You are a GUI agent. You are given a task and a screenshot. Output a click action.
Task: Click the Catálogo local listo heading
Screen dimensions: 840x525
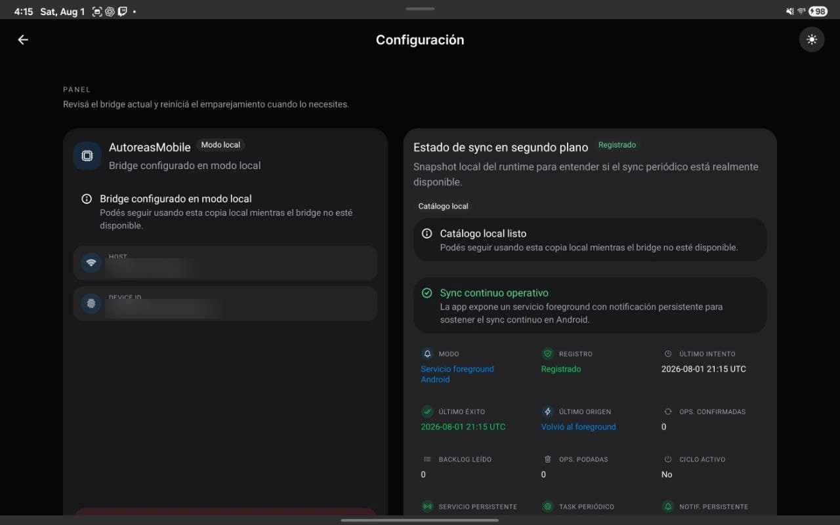(483, 233)
